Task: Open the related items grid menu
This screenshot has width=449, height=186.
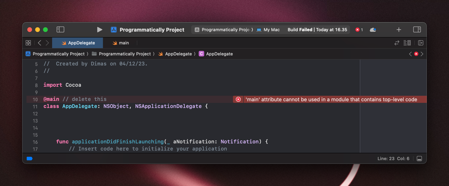Action: click(x=28, y=43)
